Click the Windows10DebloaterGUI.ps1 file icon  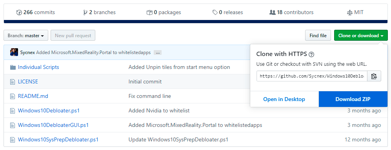[x=13, y=125]
